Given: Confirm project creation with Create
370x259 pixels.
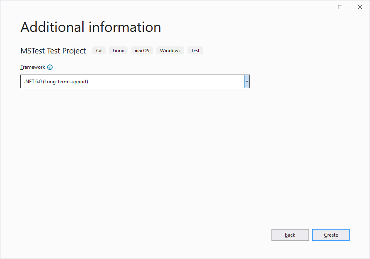Looking at the screenshot, I should click(331, 235).
